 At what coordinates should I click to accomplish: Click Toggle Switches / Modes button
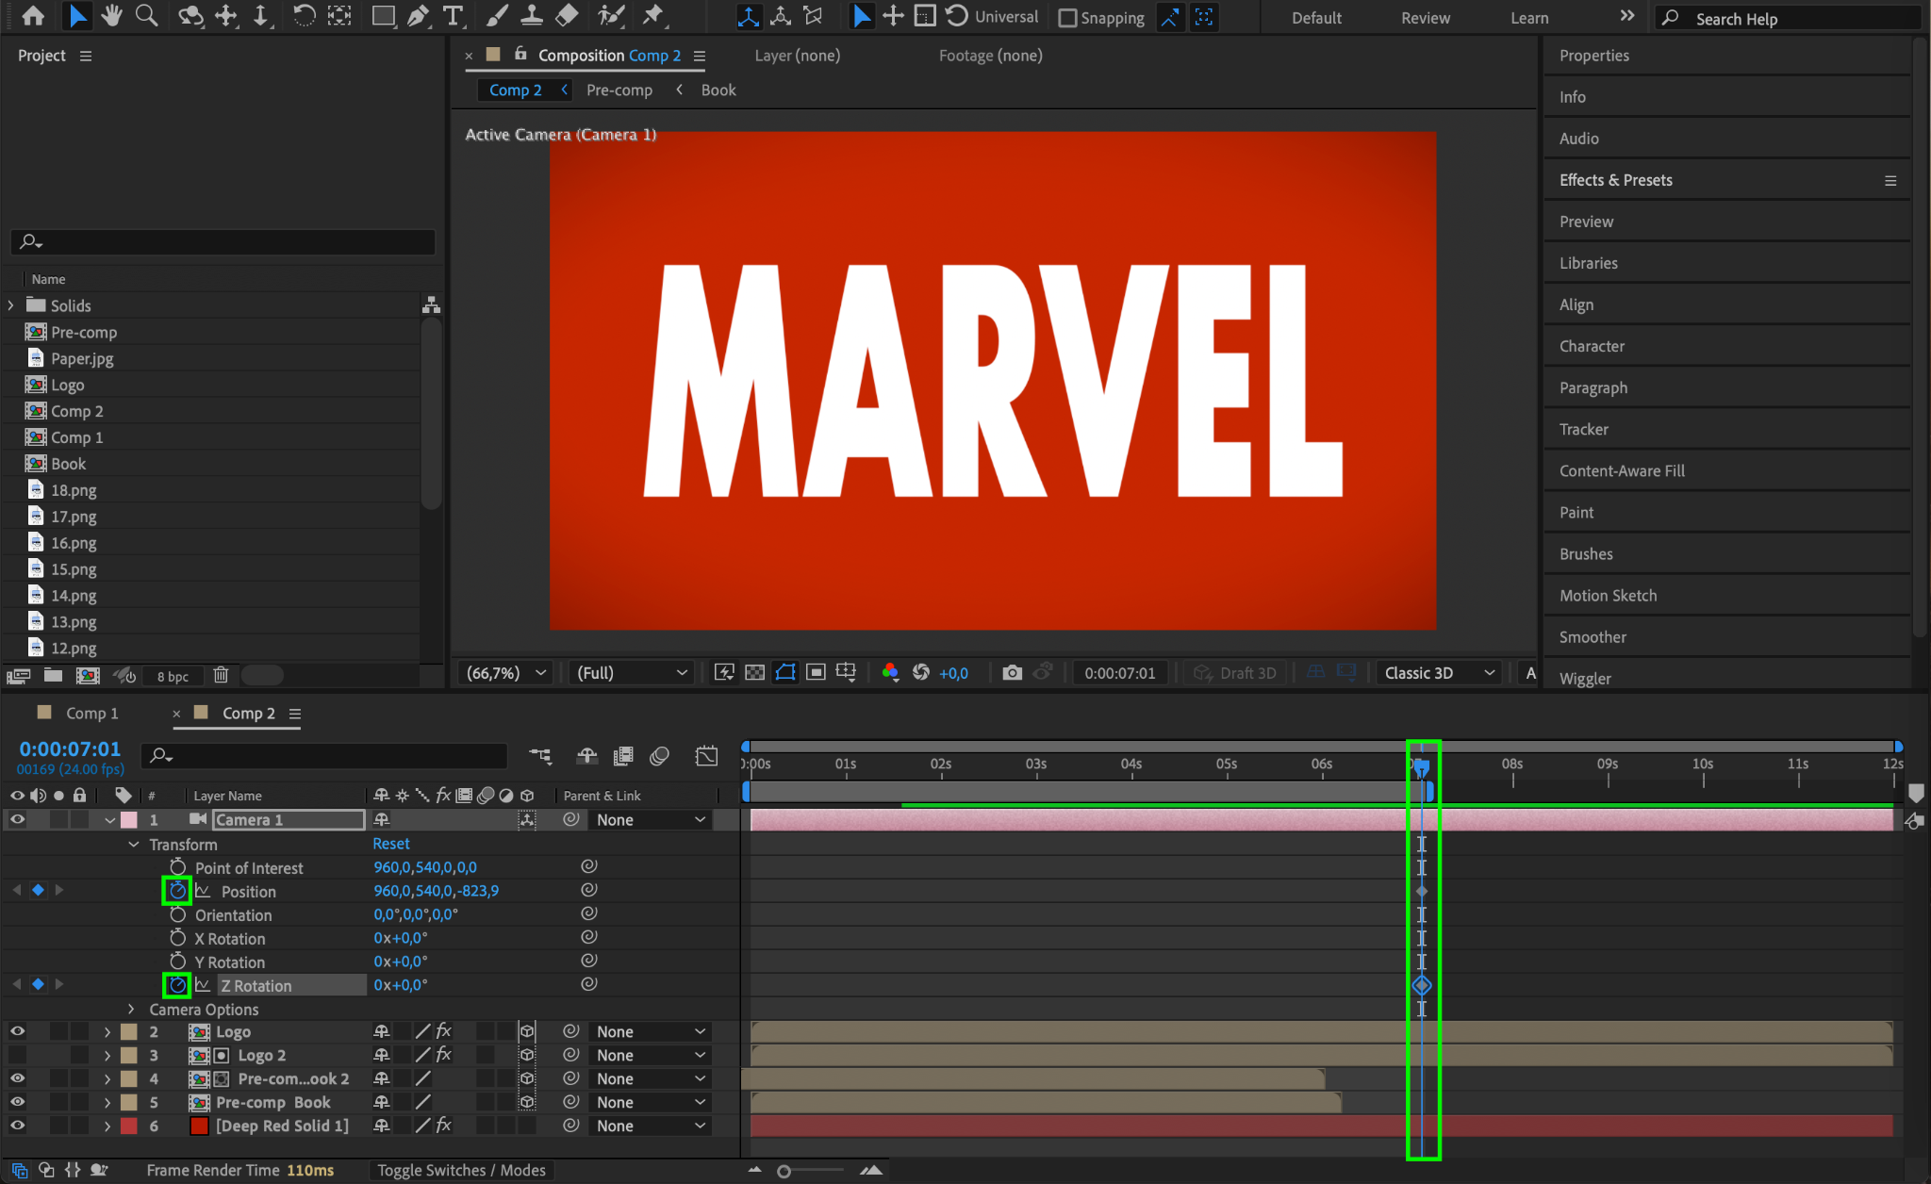[x=461, y=1170]
